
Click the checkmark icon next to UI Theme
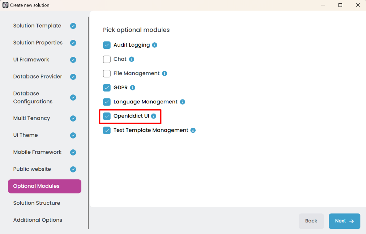coord(73,135)
